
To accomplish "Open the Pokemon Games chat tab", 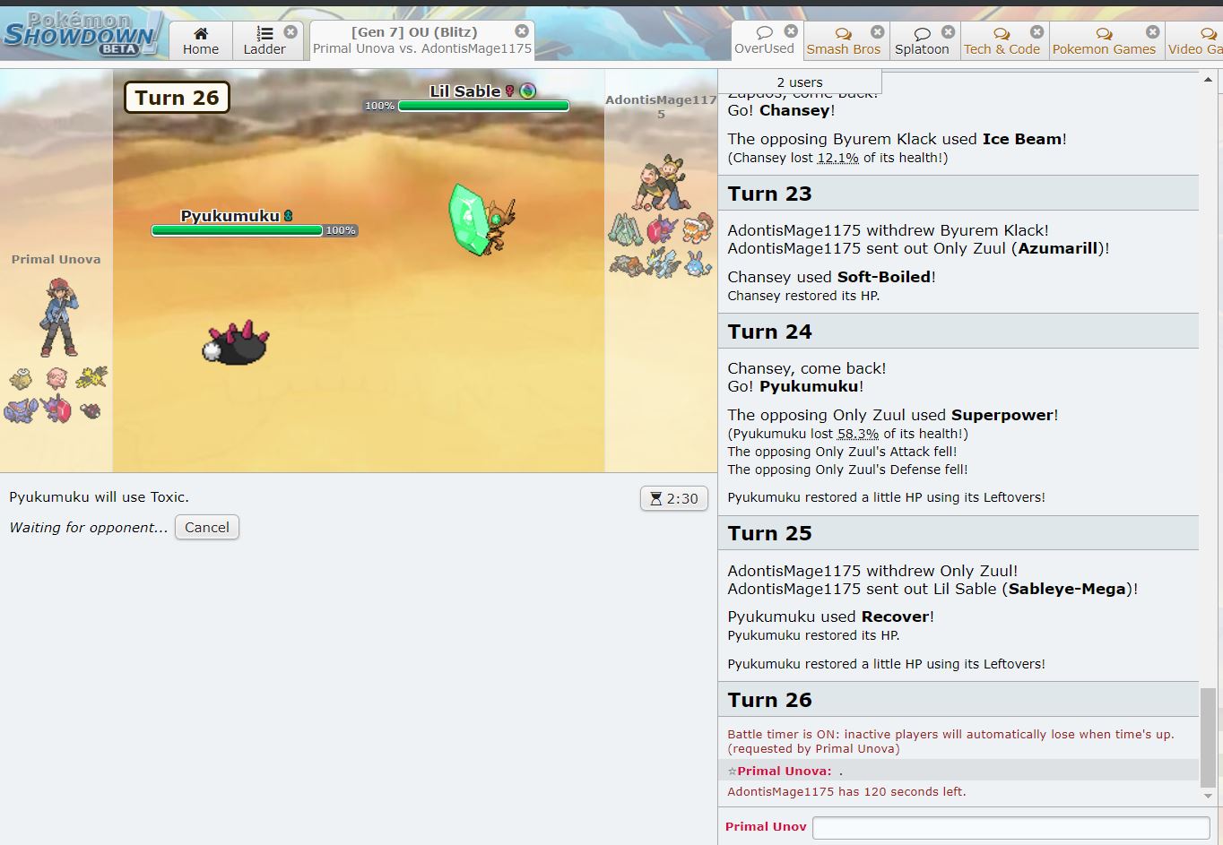I will 1104,41.
